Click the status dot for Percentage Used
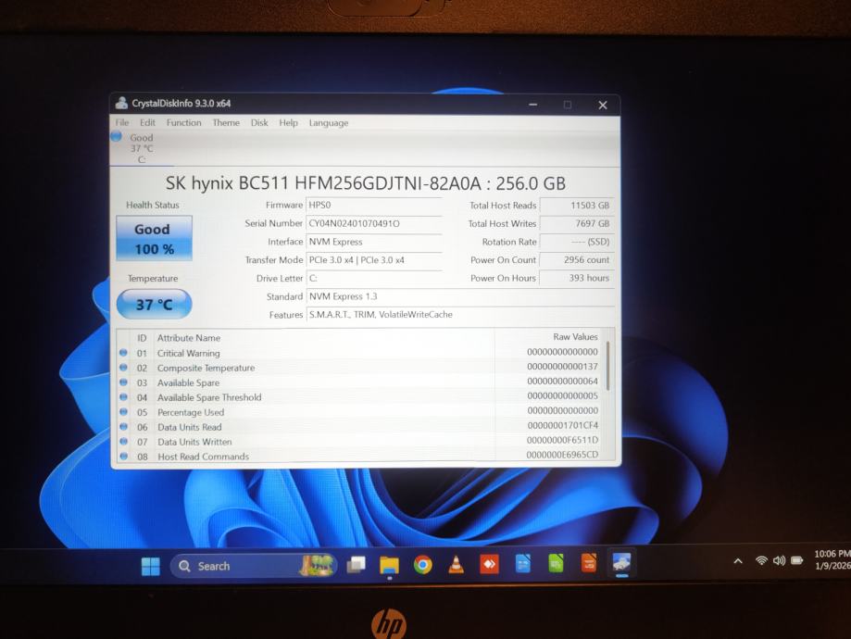The image size is (851, 639). [123, 411]
